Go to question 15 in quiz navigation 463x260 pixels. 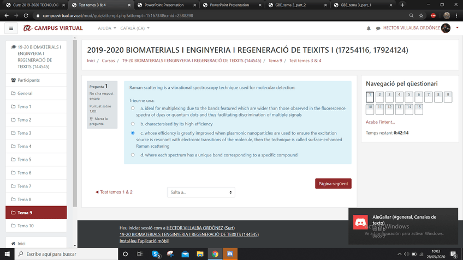tap(419, 108)
